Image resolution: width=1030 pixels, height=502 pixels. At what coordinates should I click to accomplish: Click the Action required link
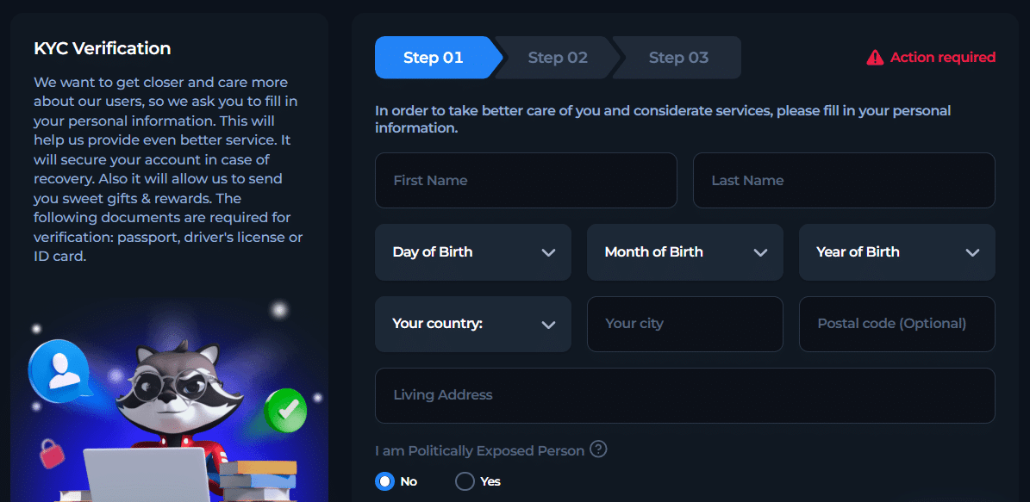coord(941,57)
